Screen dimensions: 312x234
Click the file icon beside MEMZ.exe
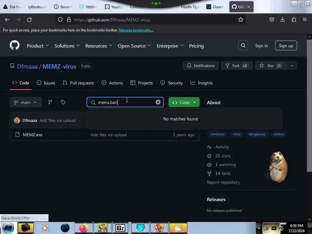coord(17,134)
